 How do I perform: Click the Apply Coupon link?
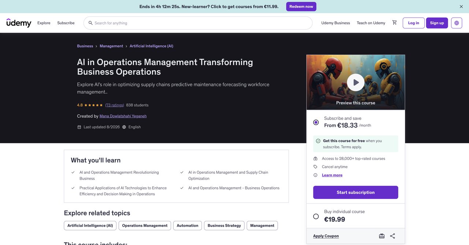[x=326, y=236]
